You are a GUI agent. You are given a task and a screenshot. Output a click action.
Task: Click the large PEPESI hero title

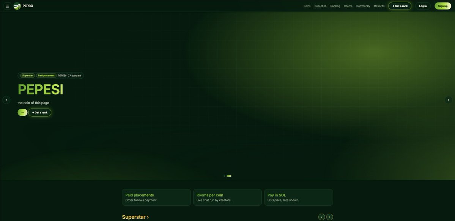pos(40,90)
